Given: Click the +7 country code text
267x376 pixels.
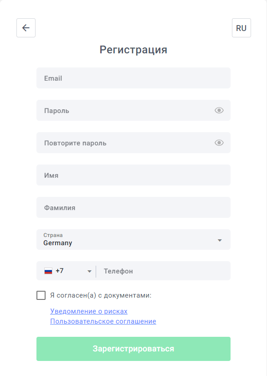Looking at the screenshot, I should click(x=59, y=271).
